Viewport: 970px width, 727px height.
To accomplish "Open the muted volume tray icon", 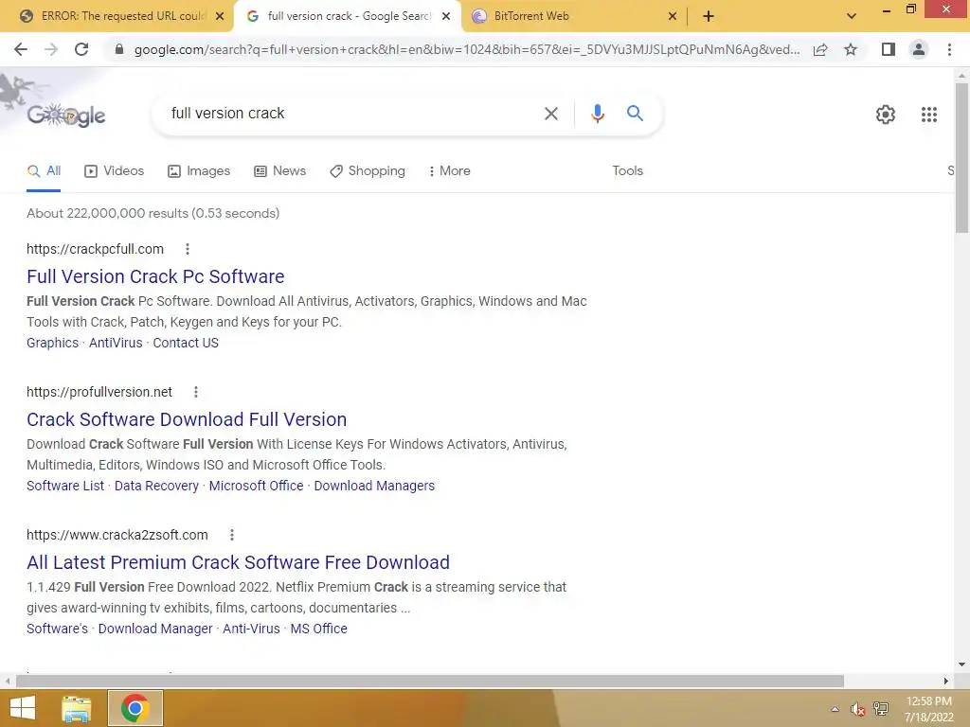I will (x=857, y=709).
